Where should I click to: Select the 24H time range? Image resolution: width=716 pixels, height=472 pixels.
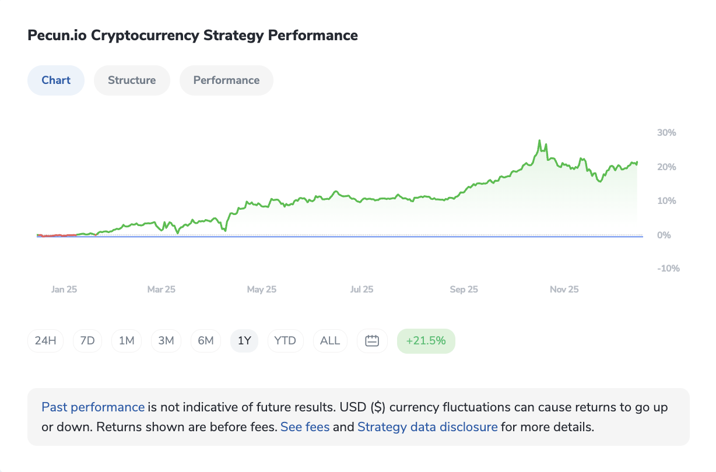pyautogui.click(x=45, y=341)
